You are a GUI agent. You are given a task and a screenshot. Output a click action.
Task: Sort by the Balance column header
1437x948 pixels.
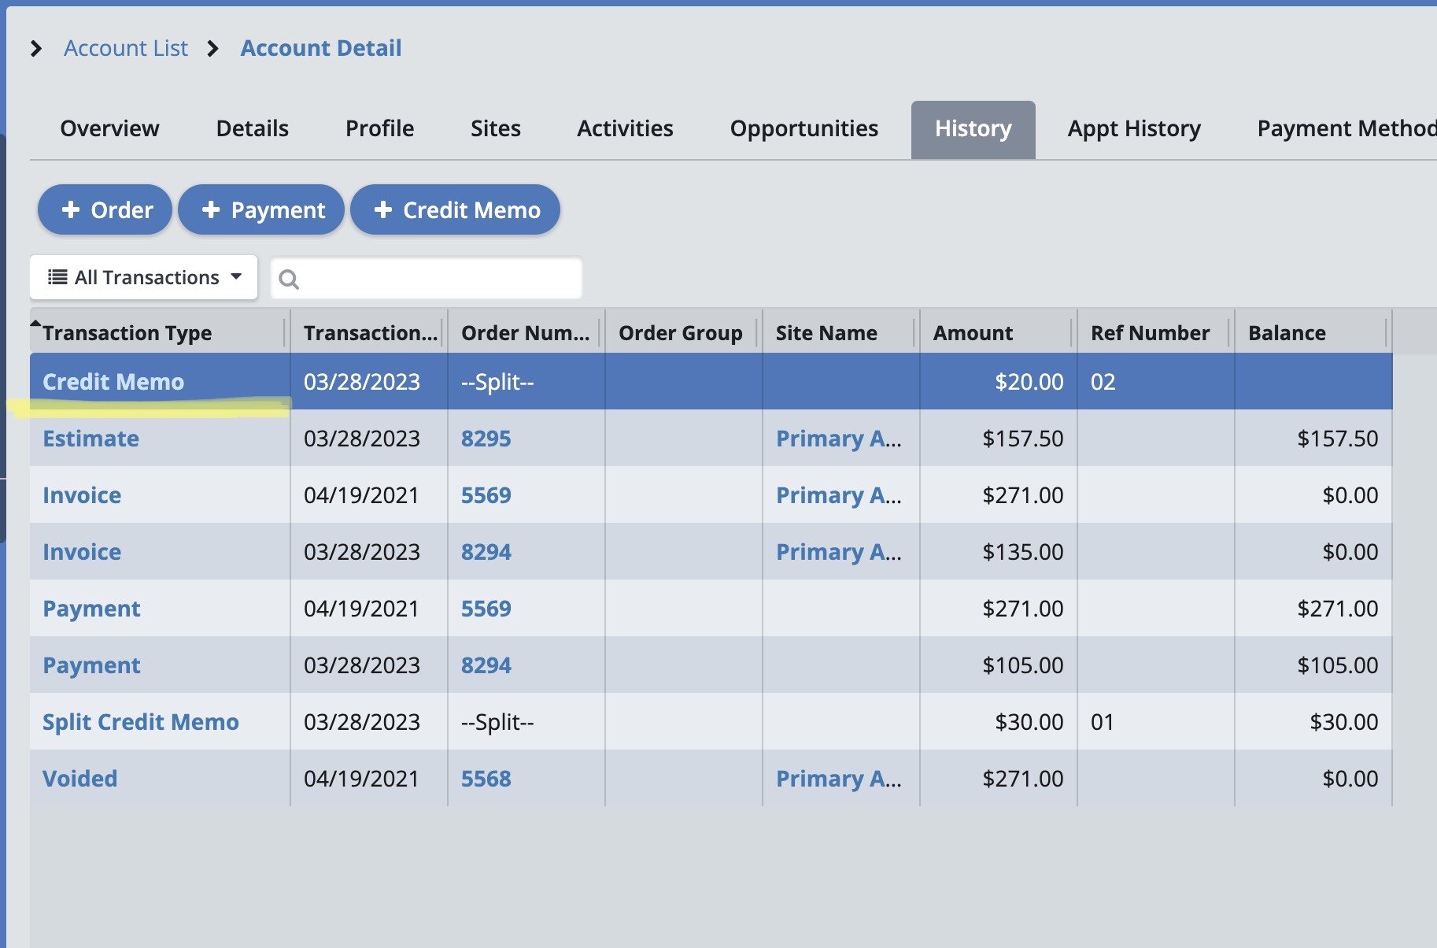click(1287, 333)
